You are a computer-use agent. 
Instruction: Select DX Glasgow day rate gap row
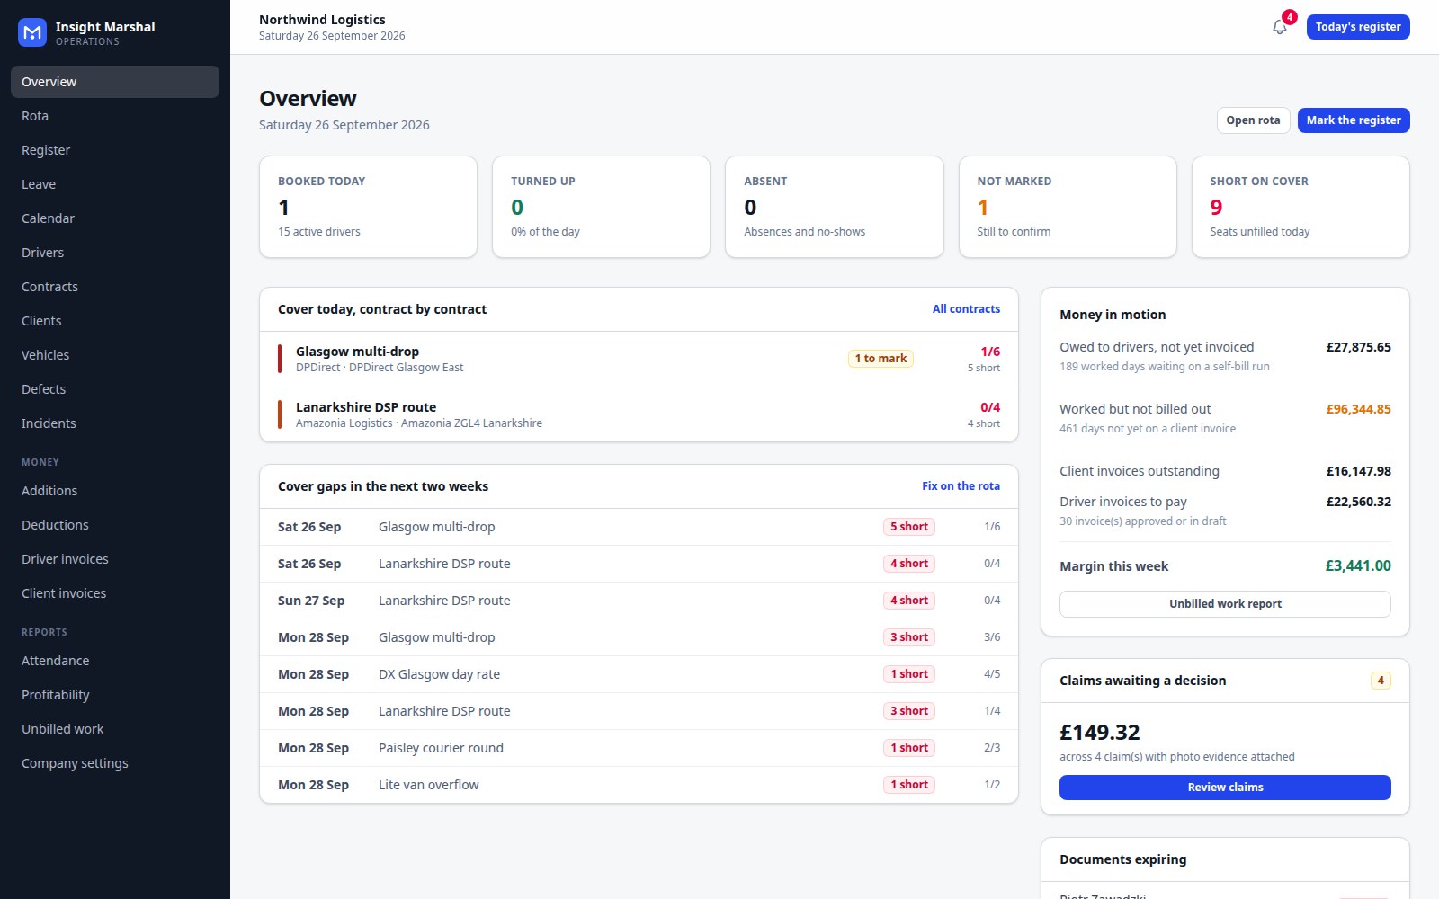pyautogui.click(x=639, y=674)
